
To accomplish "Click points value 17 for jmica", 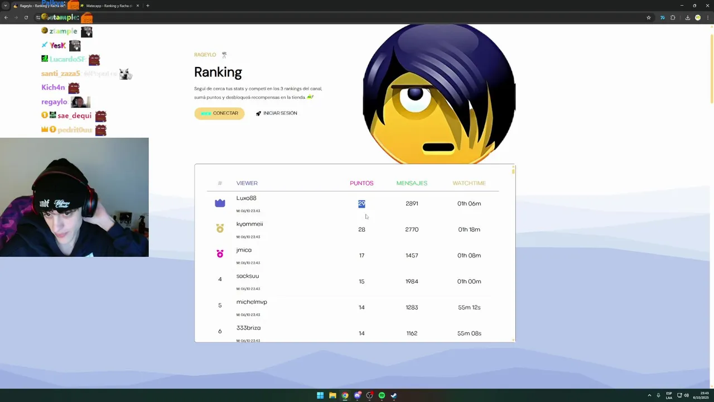I will coord(361,256).
